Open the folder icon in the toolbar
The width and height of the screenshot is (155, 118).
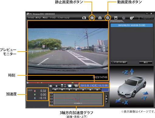(84, 18)
